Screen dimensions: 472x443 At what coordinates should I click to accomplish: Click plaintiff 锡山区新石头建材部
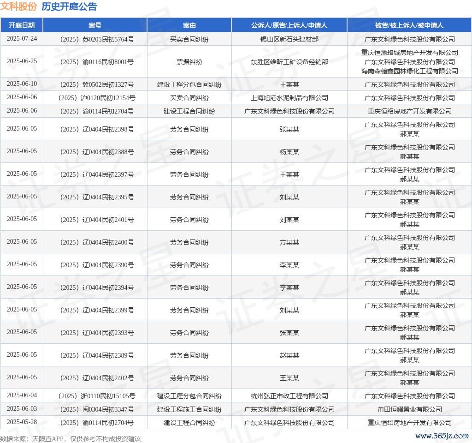click(289, 39)
